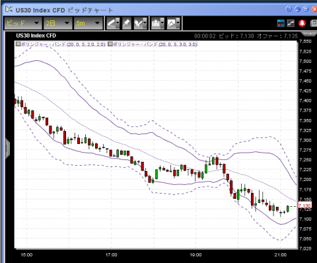Viewport: 317px width, 263px height.
Task: Expand the drawing tool options arrow
Action: click(x=118, y=22)
